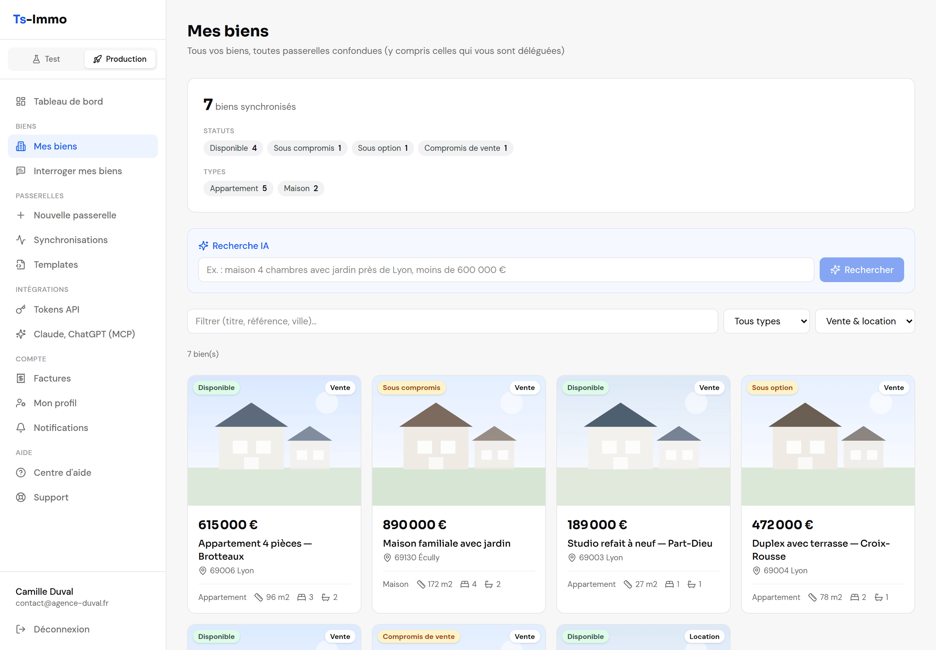Click the Recherche IA query input field

point(506,270)
